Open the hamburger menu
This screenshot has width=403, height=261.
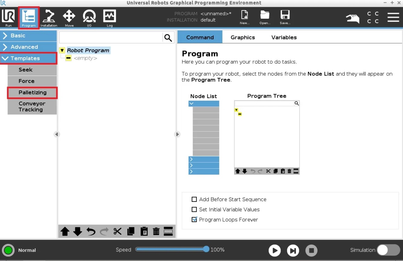(393, 17)
